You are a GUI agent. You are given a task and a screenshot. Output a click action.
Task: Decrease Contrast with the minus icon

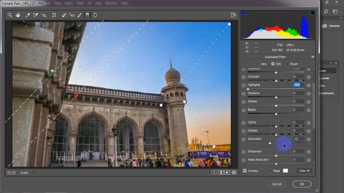[x=243, y=77]
